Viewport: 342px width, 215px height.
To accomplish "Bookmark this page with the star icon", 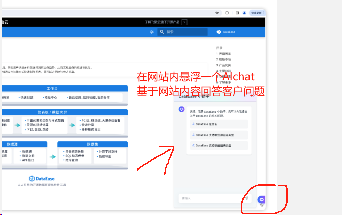I will tap(217, 13).
